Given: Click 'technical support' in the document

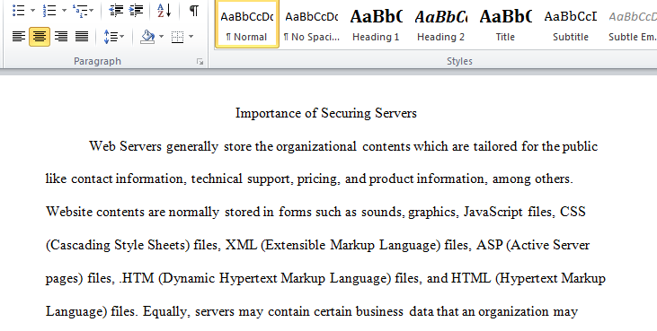Looking at the screenshot, I should [x=241, y=179].
